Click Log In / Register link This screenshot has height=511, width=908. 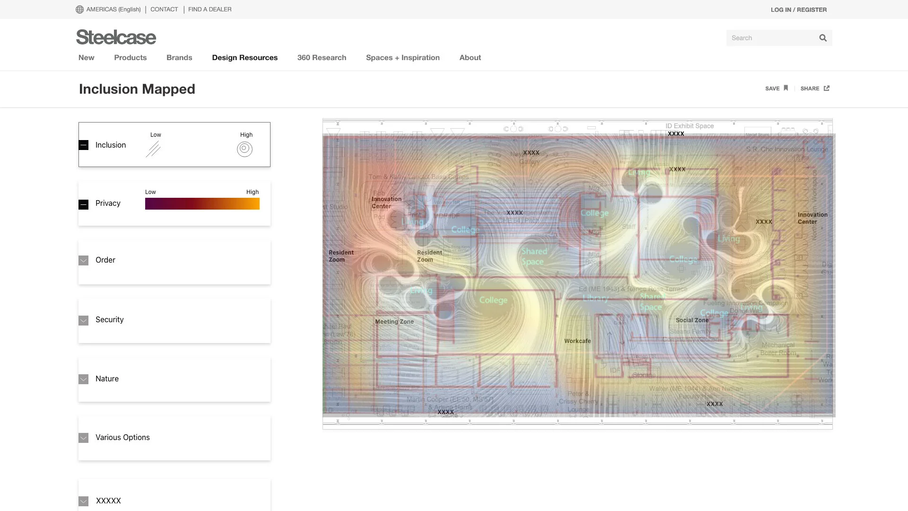(798, 9)
